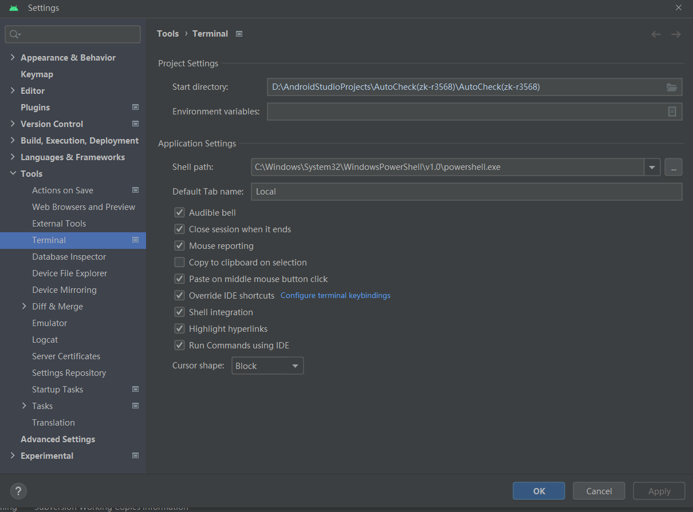Image resolution: width=693 pixels, height=512 pixels.
Task: Expand the Diff & Merge section
Action: click(x=23, y=306)
